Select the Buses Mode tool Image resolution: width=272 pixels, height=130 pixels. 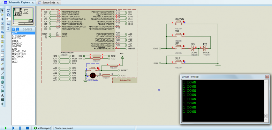(x=2, y=32)
